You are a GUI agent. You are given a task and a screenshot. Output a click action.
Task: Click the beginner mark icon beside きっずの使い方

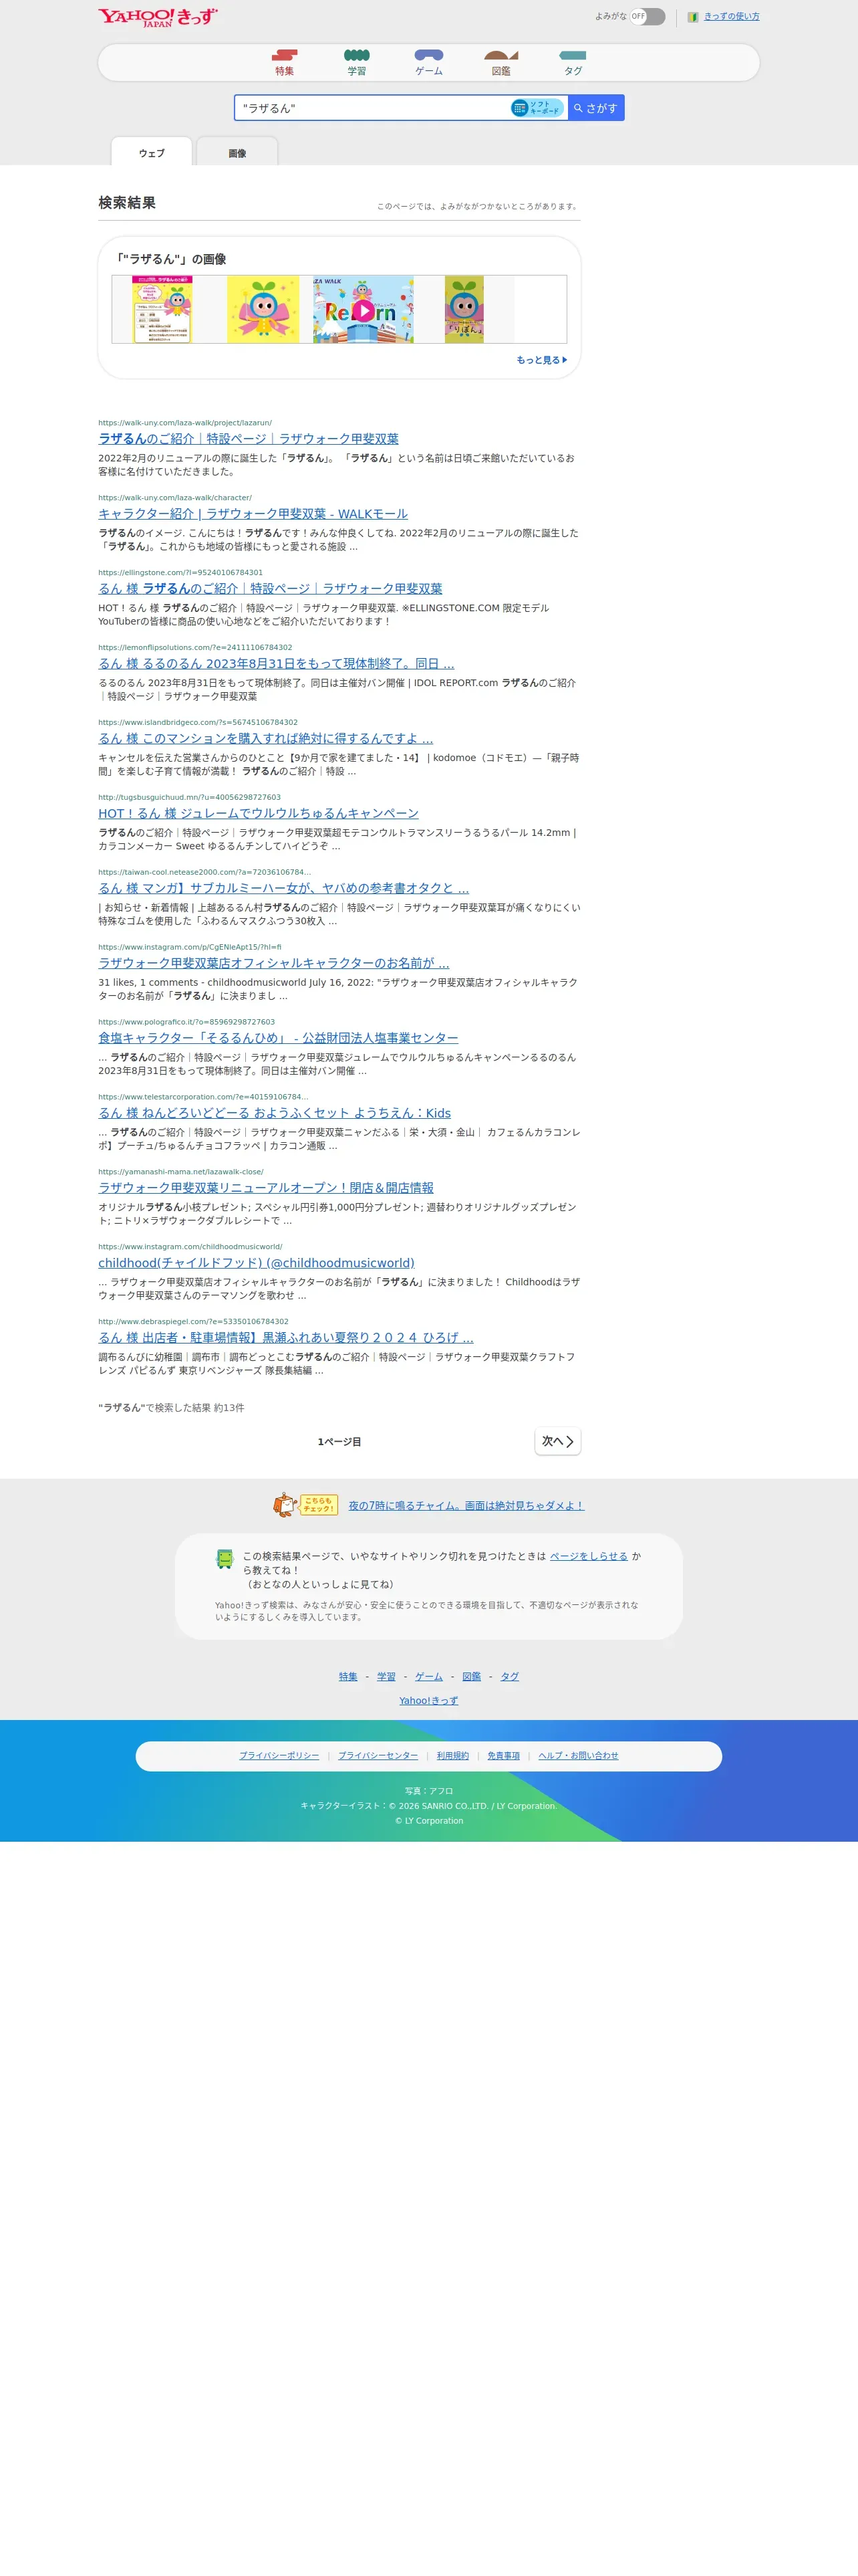point(692,17)
